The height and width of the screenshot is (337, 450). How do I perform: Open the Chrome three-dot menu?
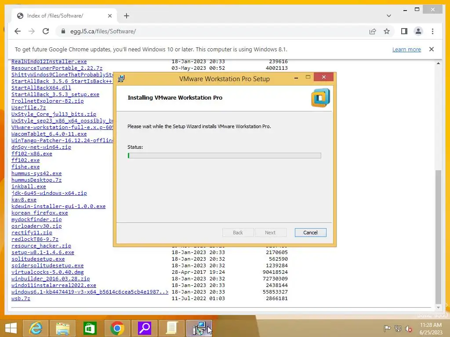tap(432, 31)
